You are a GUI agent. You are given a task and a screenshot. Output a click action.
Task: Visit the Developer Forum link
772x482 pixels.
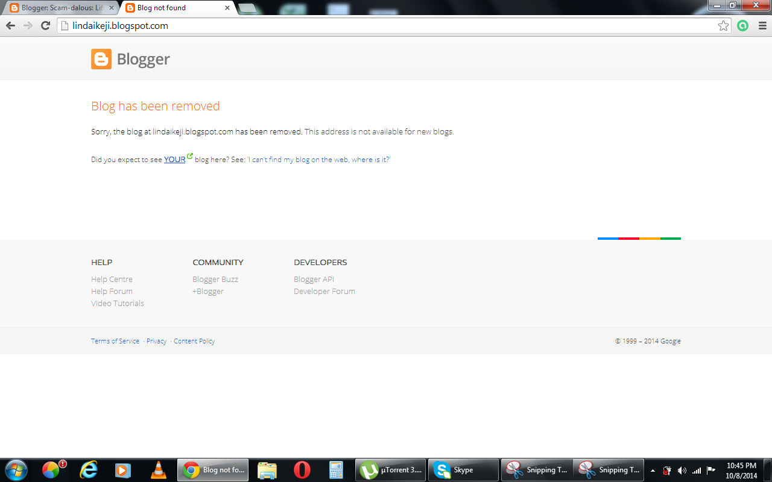click(x=324, y=291)
